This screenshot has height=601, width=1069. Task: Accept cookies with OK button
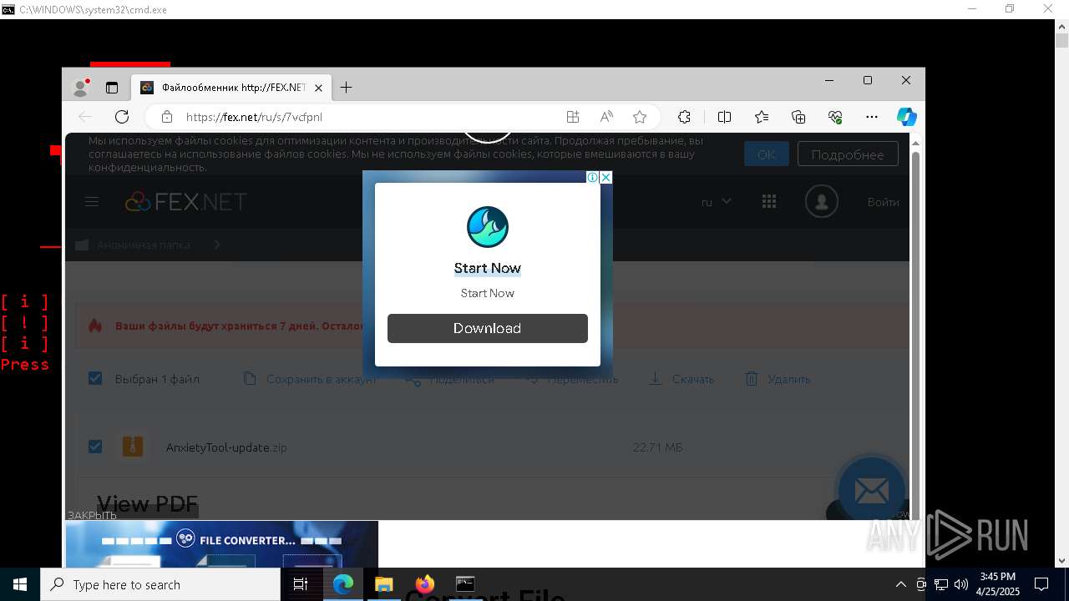(767, 154)
